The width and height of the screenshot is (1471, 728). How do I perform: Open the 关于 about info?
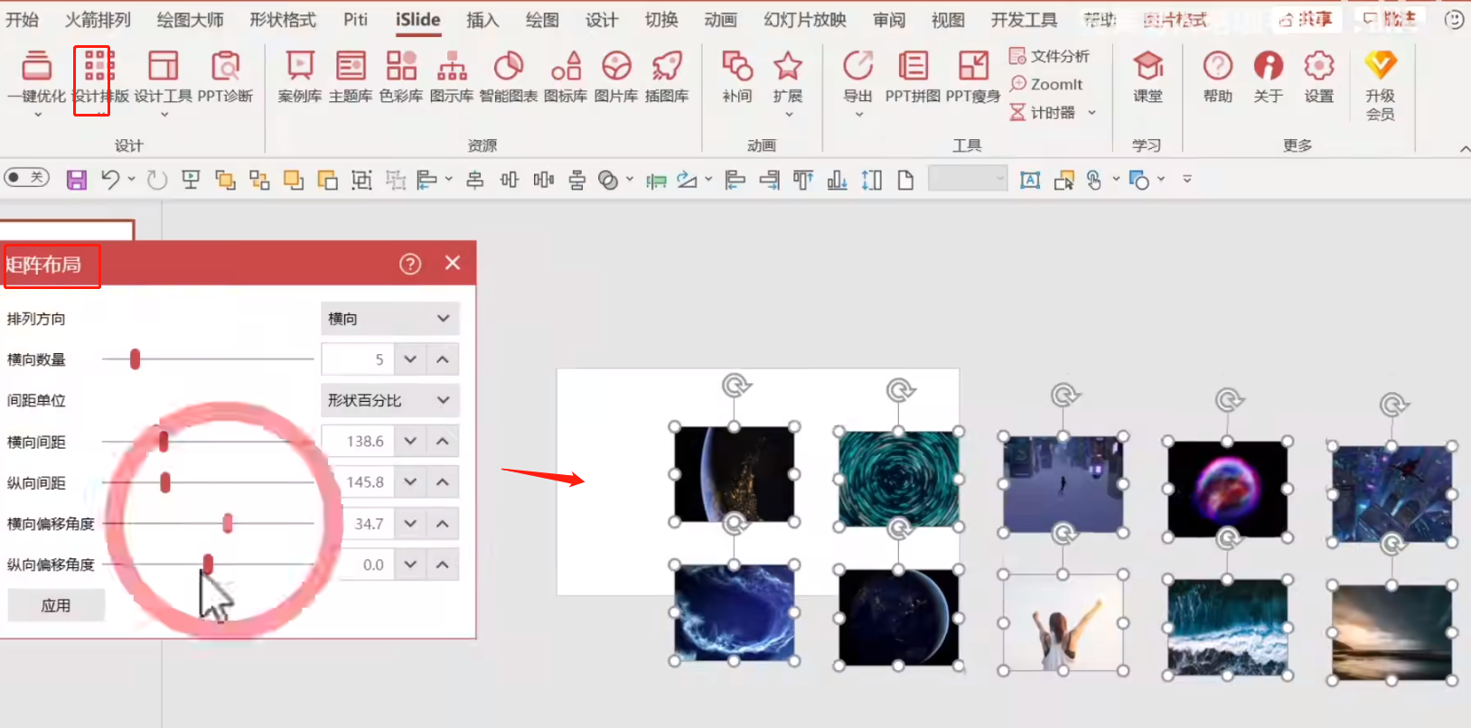click(x=1269, y=79)
